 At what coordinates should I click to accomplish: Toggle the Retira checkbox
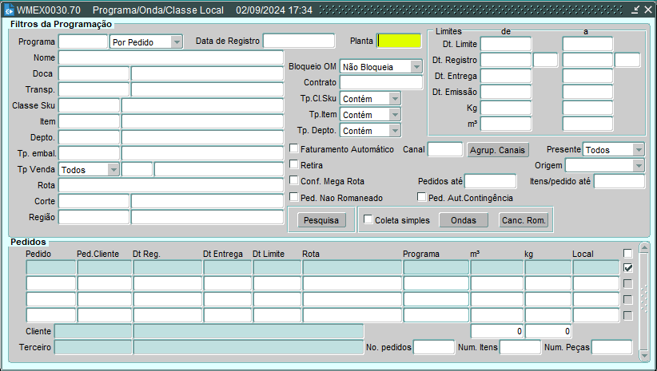pyautogui.click(x=294, y=164)
